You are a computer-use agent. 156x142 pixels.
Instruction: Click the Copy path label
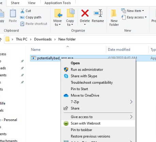coord(33,17)
